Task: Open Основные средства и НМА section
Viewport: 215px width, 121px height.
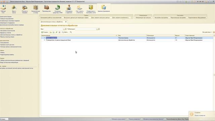Action: (x=57, y=9)
